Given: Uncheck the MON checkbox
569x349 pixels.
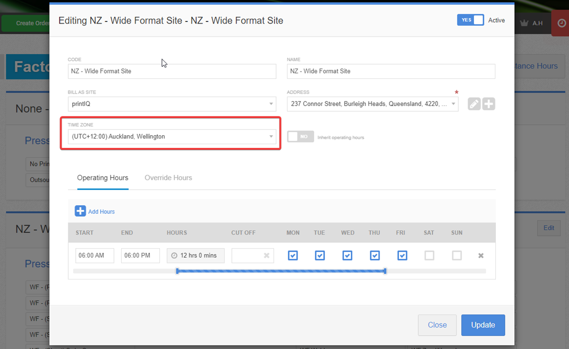Looking at the screenshot, I should [293, 255].
